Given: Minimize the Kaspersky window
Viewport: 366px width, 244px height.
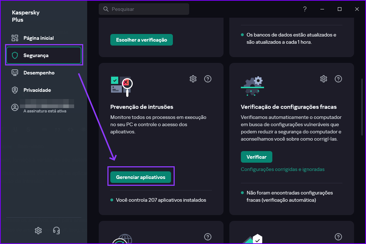Looking at the screenshot, I should 322,9.
